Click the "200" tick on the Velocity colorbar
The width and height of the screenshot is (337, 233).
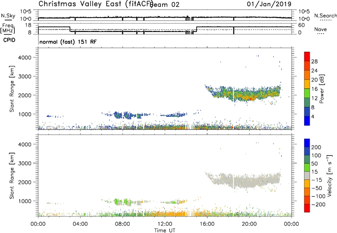316,147
